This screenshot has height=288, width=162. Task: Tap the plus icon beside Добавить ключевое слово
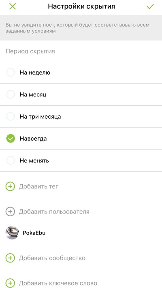point(10,283)
